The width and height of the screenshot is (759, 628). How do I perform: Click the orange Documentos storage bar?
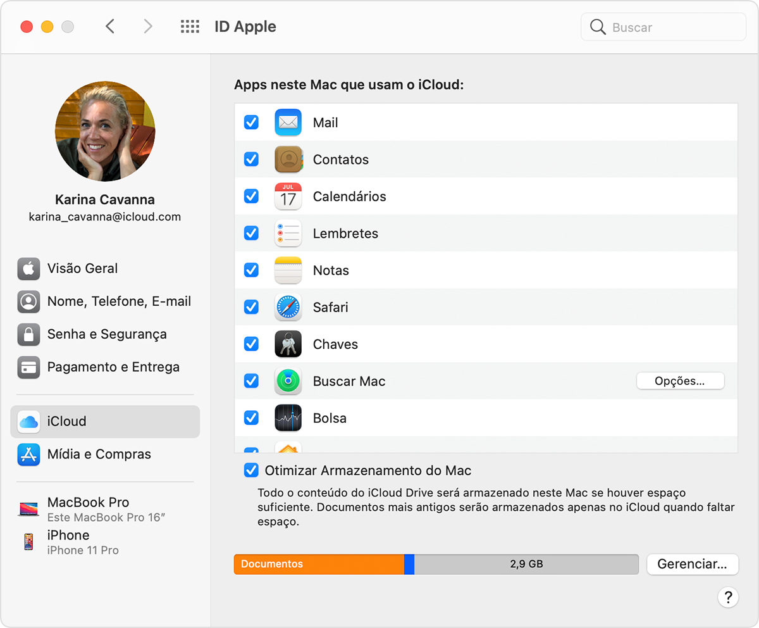[319, 564]
